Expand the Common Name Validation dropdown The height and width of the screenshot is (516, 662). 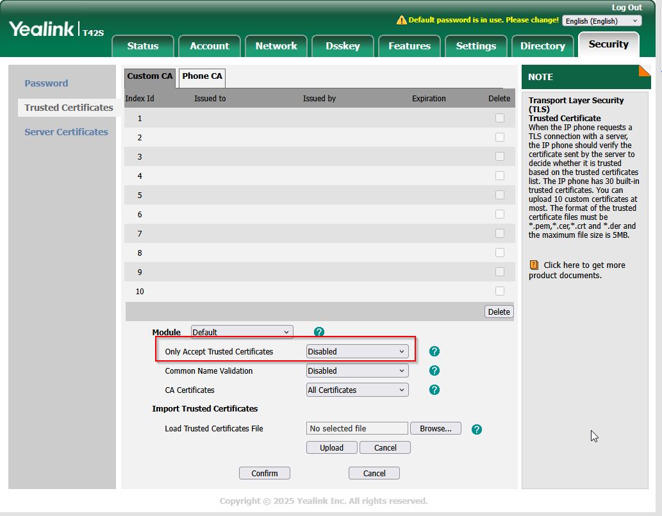click(357, 370)
